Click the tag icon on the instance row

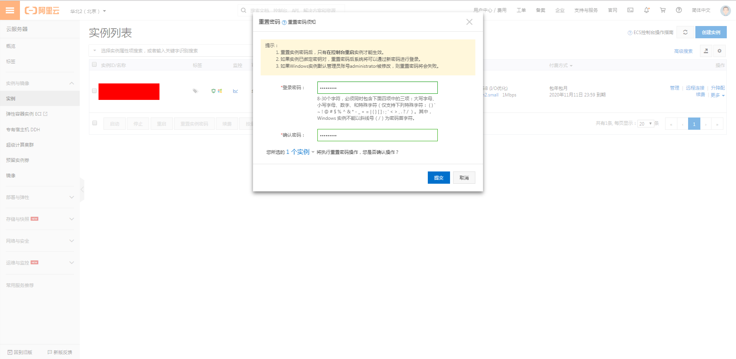point(195,91)
